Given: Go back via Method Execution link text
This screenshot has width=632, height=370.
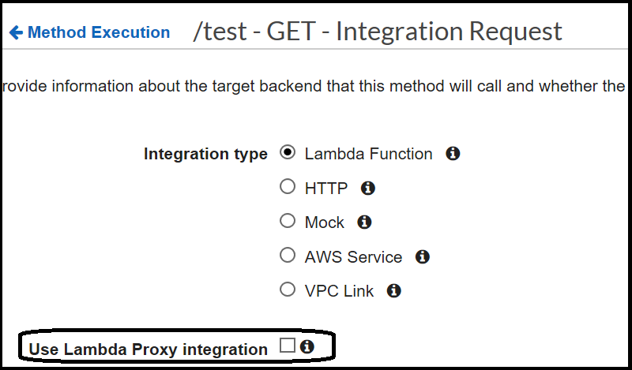Looking at the screenshot, I should pyautogui.click(x=99, y=33).
